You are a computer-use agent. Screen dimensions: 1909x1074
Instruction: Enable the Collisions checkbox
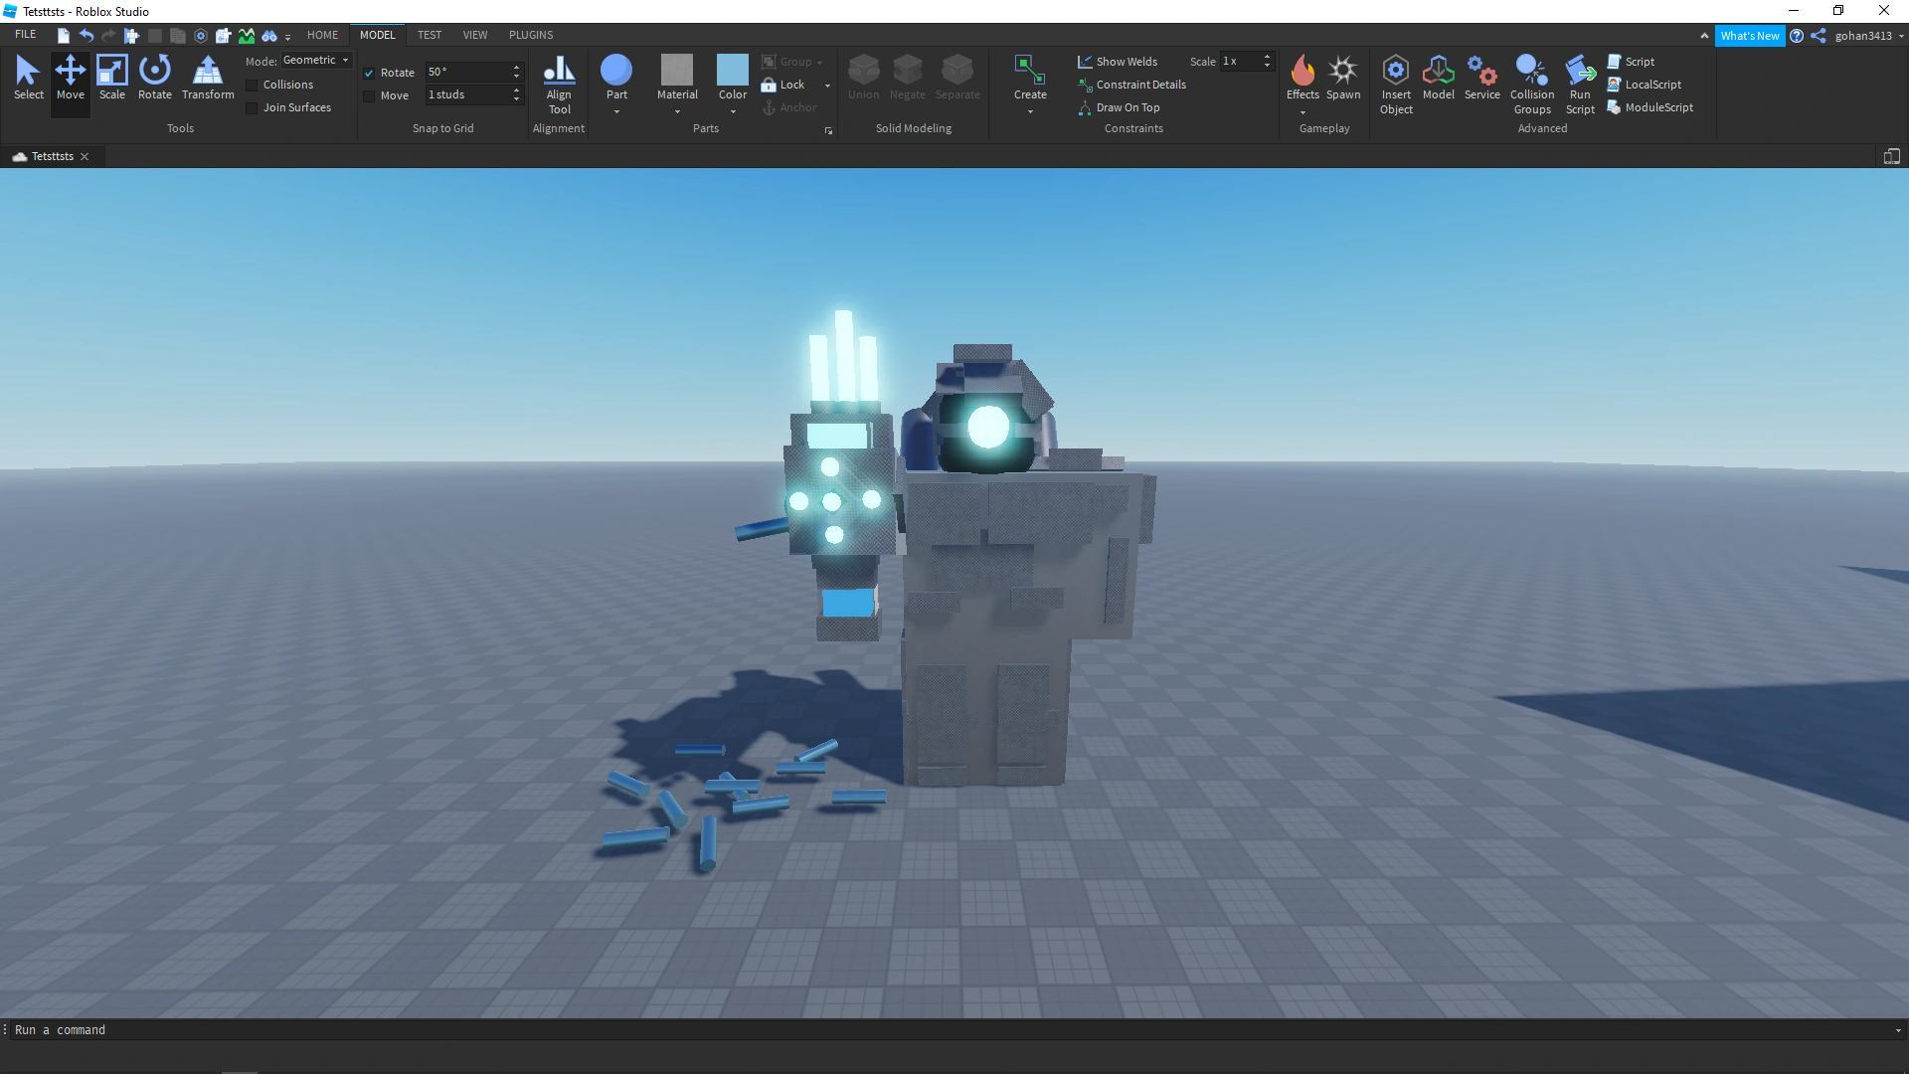point(253,86)
